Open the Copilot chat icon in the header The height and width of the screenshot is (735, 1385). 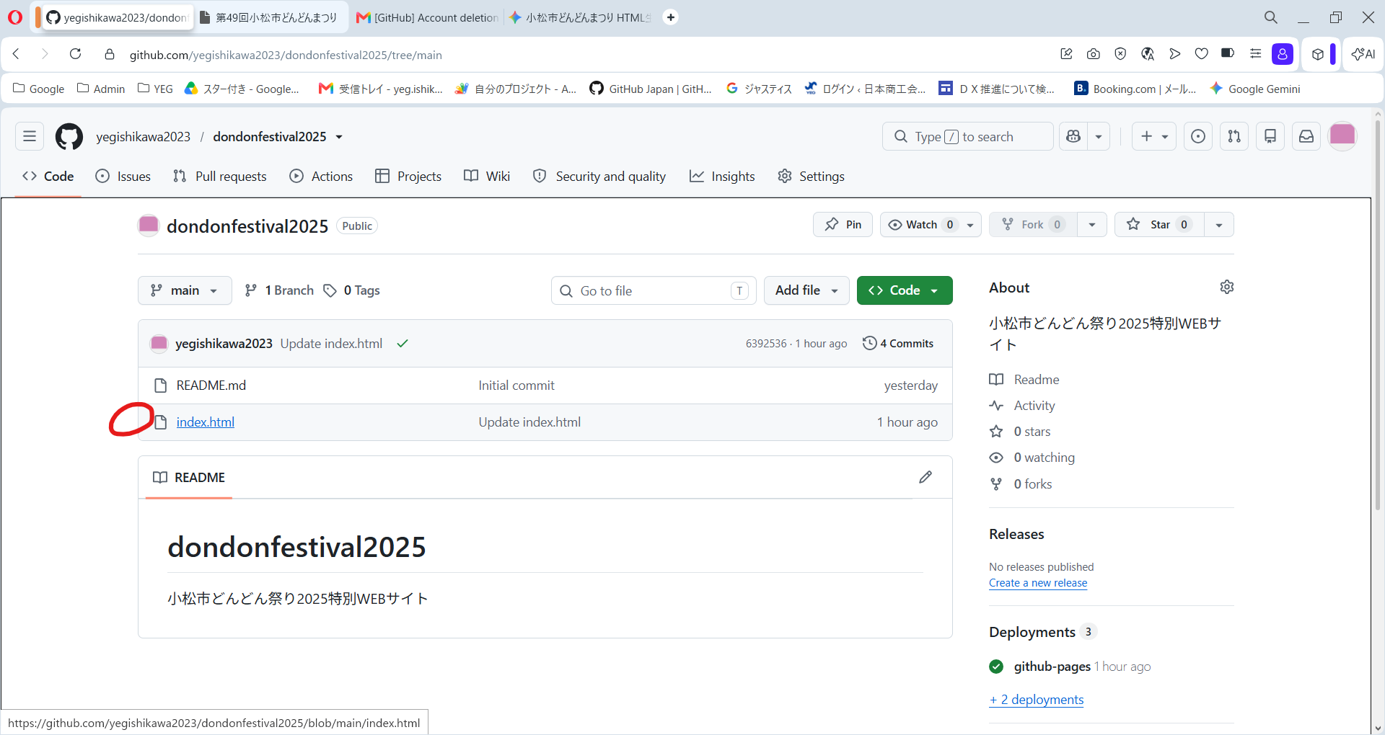[x=1073, y=136]
